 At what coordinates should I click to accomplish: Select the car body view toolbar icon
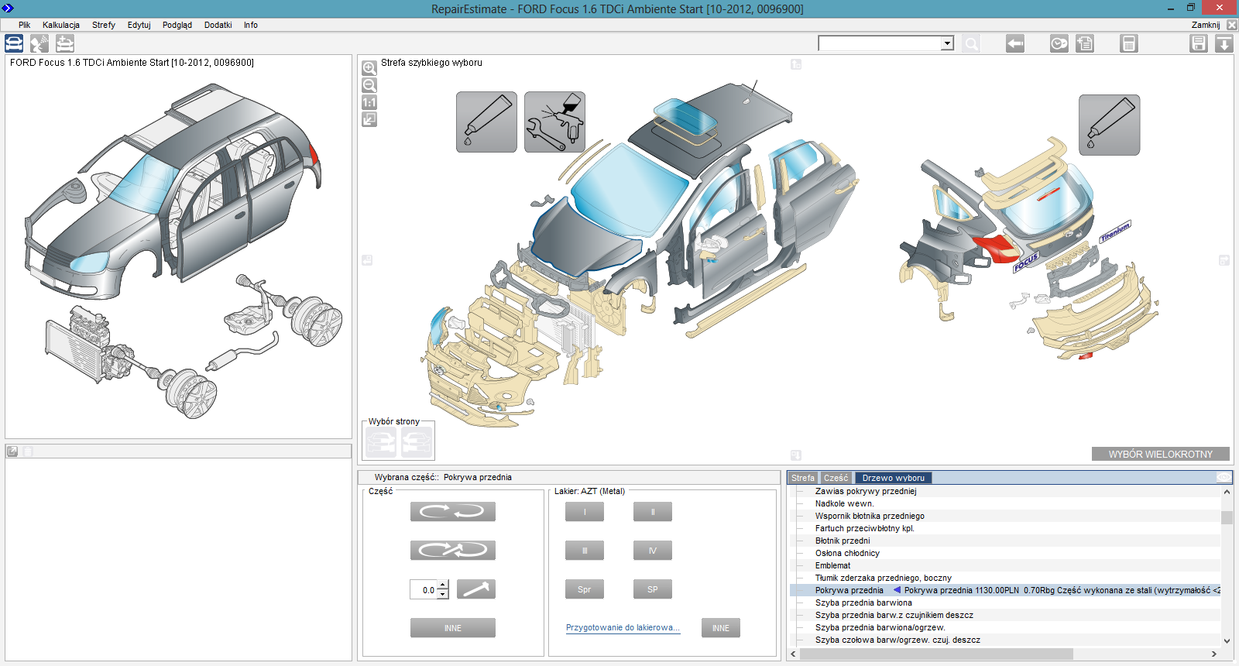[x=14, y=43]
